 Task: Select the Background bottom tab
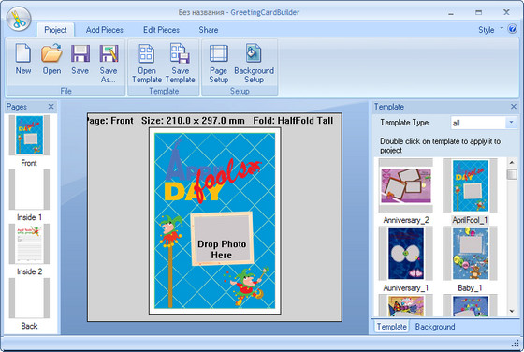coord(435,327)
